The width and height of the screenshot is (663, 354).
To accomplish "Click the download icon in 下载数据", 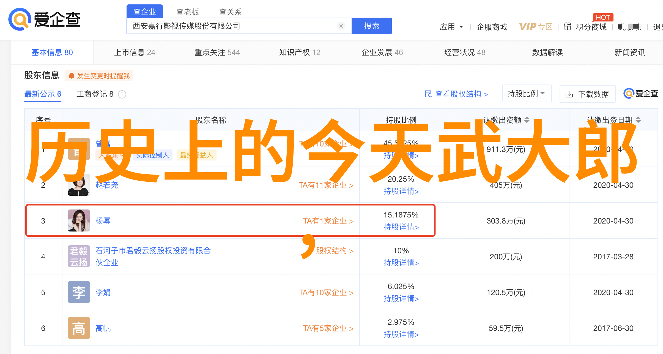I will click(569, 94).
